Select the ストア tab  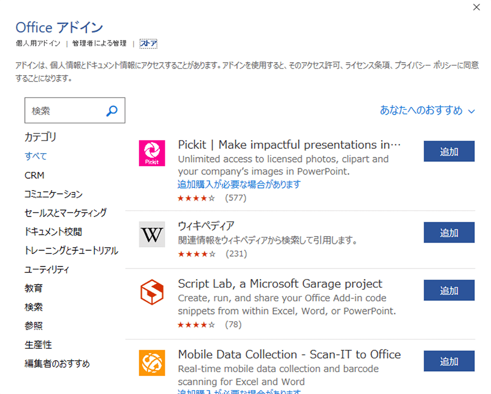pos(148,43)
